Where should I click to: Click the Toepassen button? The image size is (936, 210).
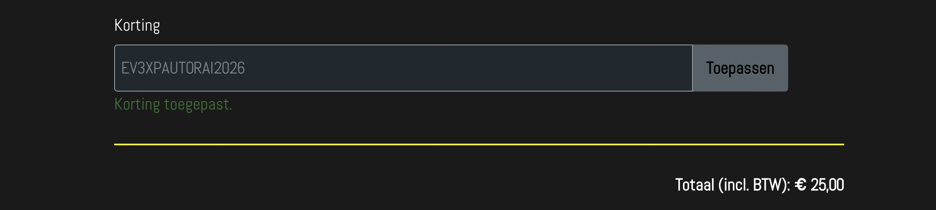(x=740, y=68)
